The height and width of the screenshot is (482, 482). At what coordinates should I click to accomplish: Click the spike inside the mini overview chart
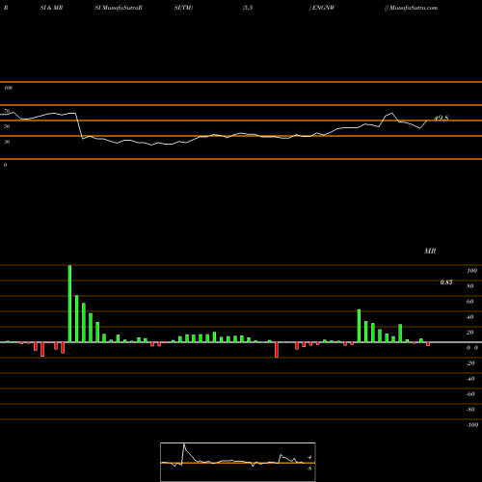click(x=184, y=446)
